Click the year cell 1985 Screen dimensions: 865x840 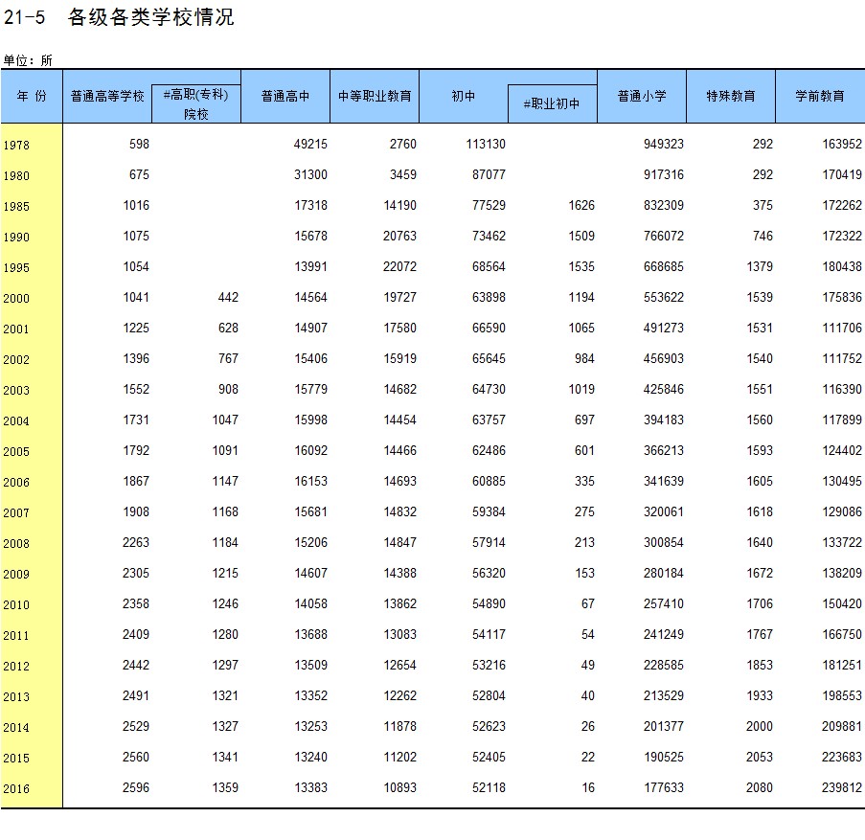[x=16, y=206]
